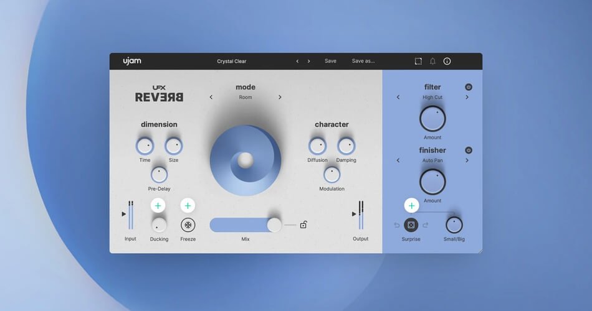The image size is (592, 311).
Task: Open the Auto Pan finisher selector
Action: pyautogui.click(x=432, y=160)
